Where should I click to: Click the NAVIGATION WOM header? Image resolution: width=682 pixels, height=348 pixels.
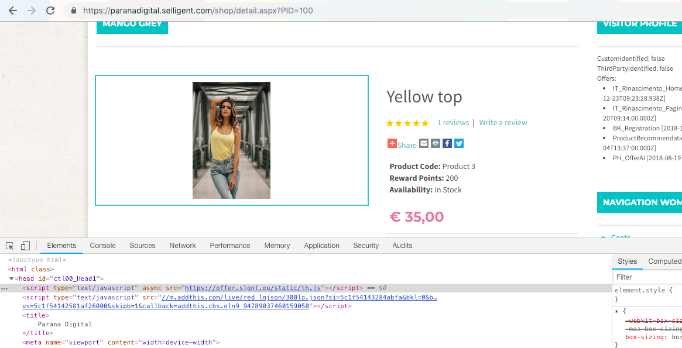click(x=639, y=202)
